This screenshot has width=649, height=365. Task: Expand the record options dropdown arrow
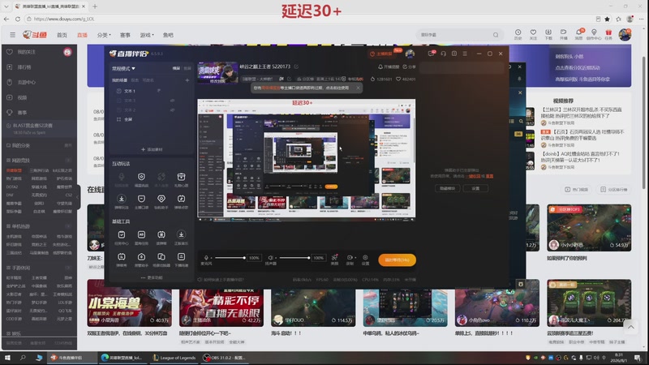coord(355,258)
